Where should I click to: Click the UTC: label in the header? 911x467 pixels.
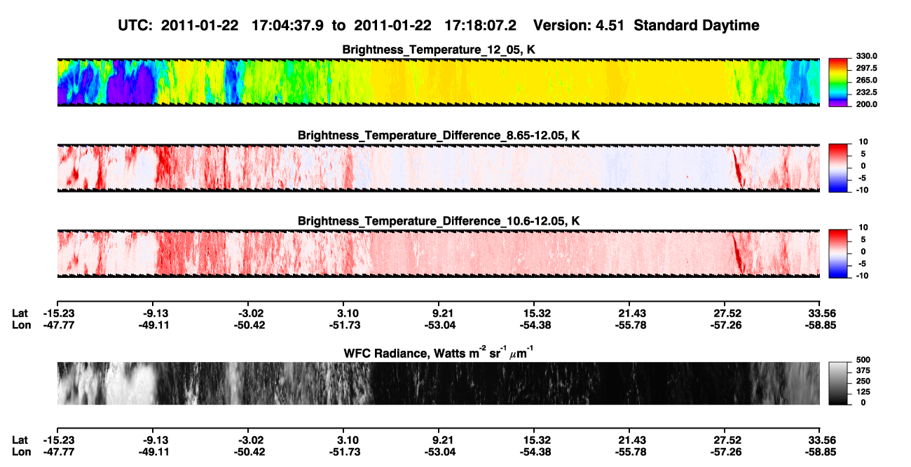click(135, 26)
